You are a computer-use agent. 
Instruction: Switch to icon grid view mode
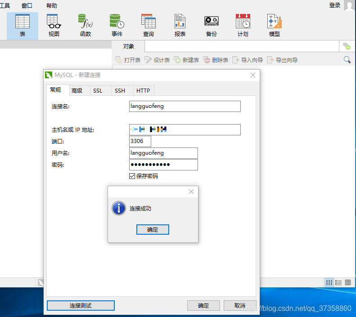pyautogui.click(x=329, y=282)
